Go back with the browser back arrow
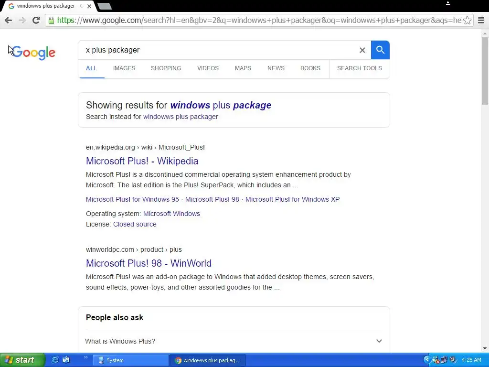Image resolution: width=489 pixels, height=367 pixels. (x=9, y=20)
